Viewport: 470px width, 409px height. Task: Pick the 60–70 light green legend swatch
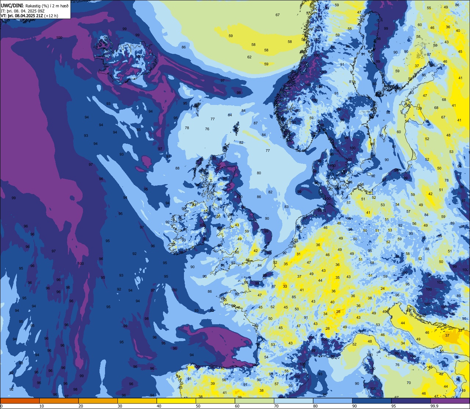[x=254, y=401]
